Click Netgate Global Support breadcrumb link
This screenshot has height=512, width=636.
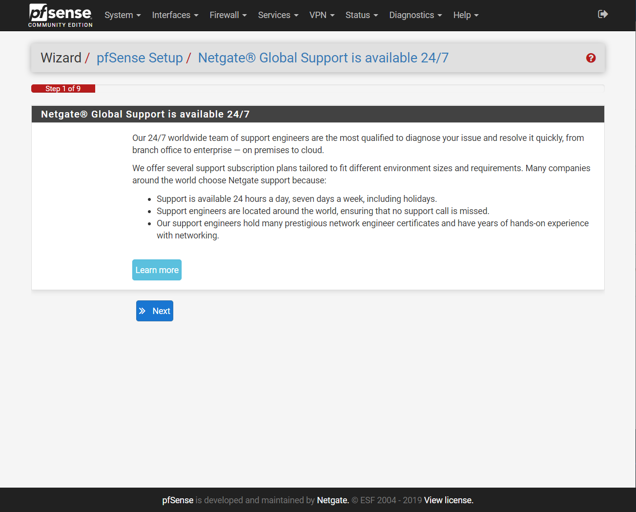pos(323,58)
